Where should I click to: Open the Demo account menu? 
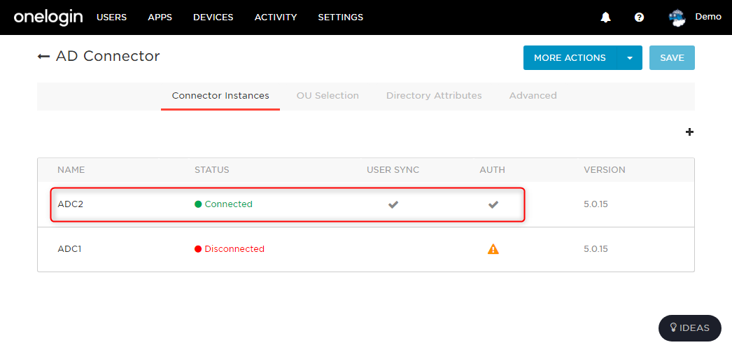708,17
